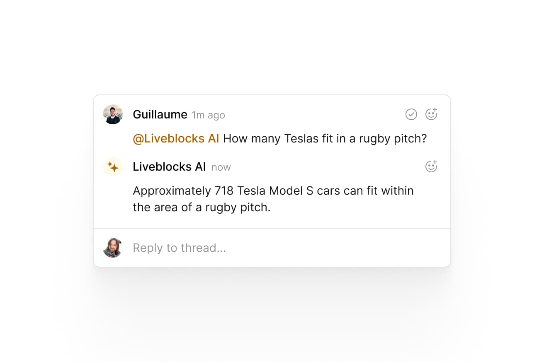
Task: Click "the area of a rugby pitch." line
Action: coord(202,208)
